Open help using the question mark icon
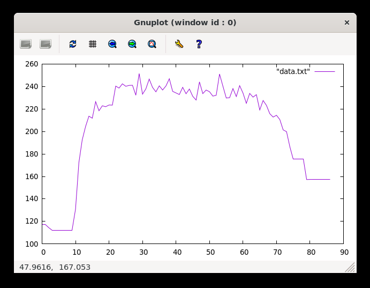The height and width of the screenshot is (288, 370). click(199, 44)
